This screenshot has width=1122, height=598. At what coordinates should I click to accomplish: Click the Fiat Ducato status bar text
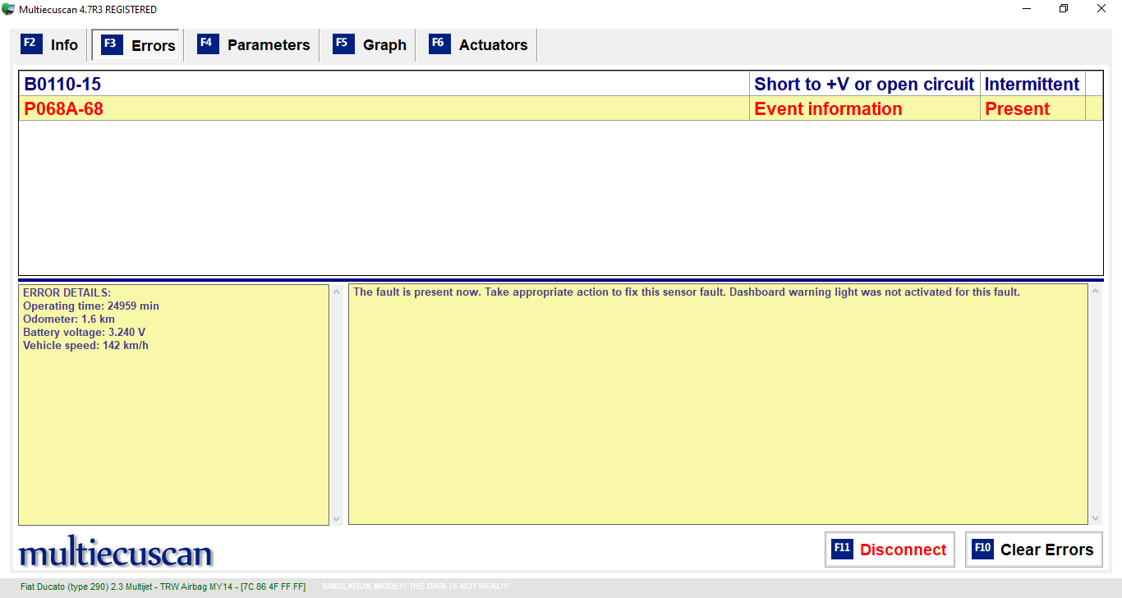[x=163, y=586]
